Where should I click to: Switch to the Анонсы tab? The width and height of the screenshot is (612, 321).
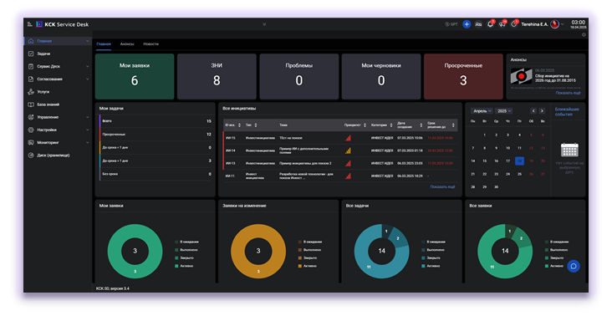[x=127, y=44]
